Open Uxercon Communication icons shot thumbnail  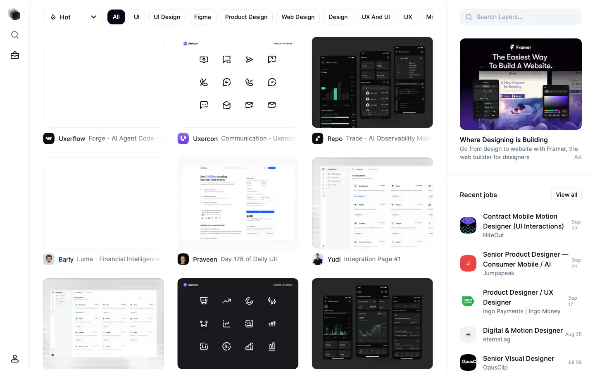tap(238, 82)
